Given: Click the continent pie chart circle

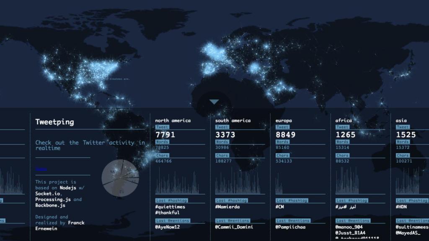Looking at the screenshot, I should point(120,179).
